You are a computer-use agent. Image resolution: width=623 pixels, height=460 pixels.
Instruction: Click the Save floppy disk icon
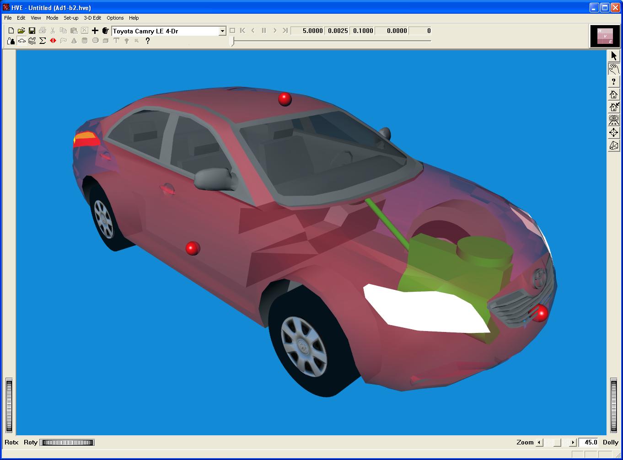(x=32, y=31)
